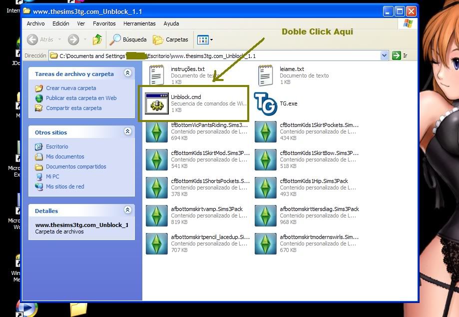Click Crear nueva carpeta link
The image size is (459, 317).
click(71, 88)
